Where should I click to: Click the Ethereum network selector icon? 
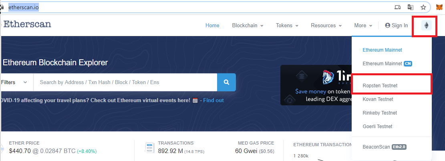click(x=426, y=26)
